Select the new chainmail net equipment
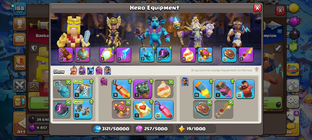 click(x=83, y=89)
